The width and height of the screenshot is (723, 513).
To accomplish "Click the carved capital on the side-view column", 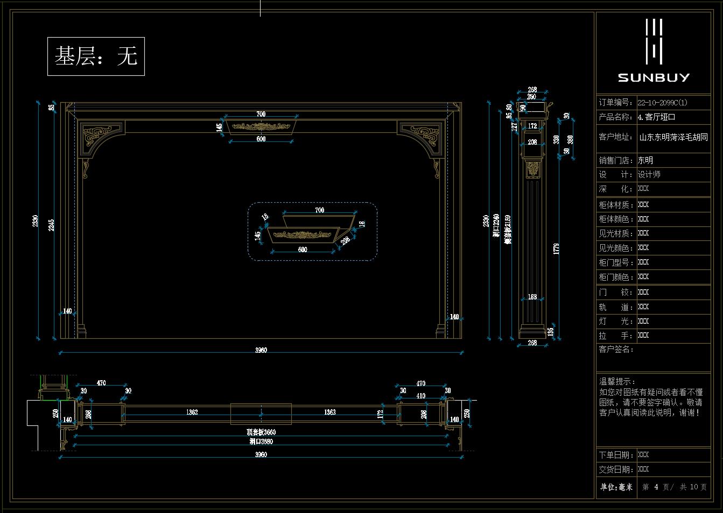I will pos(532,168).
